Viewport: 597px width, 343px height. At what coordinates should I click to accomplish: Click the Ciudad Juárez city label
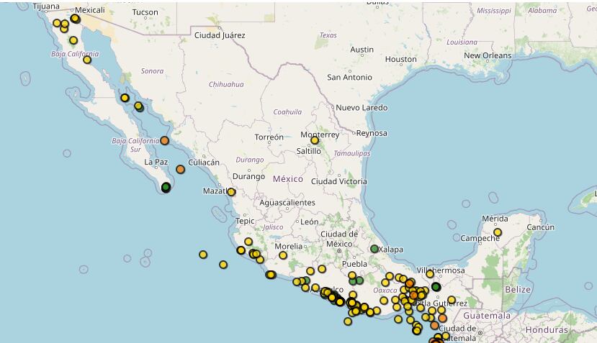[x=220, y=35]
